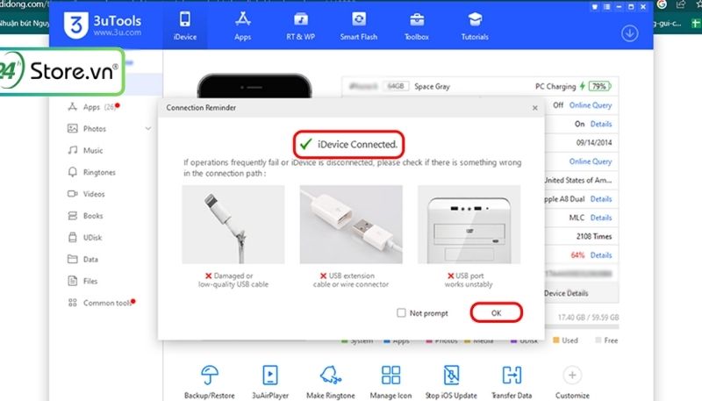
Task: Open Music in the sidebar
Action: pyautogui.click(x=93, y=150)
